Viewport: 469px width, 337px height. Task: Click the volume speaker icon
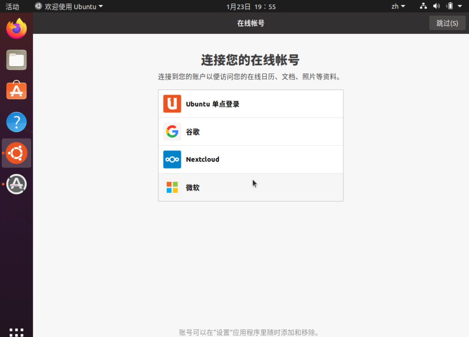tap(436, 6)
